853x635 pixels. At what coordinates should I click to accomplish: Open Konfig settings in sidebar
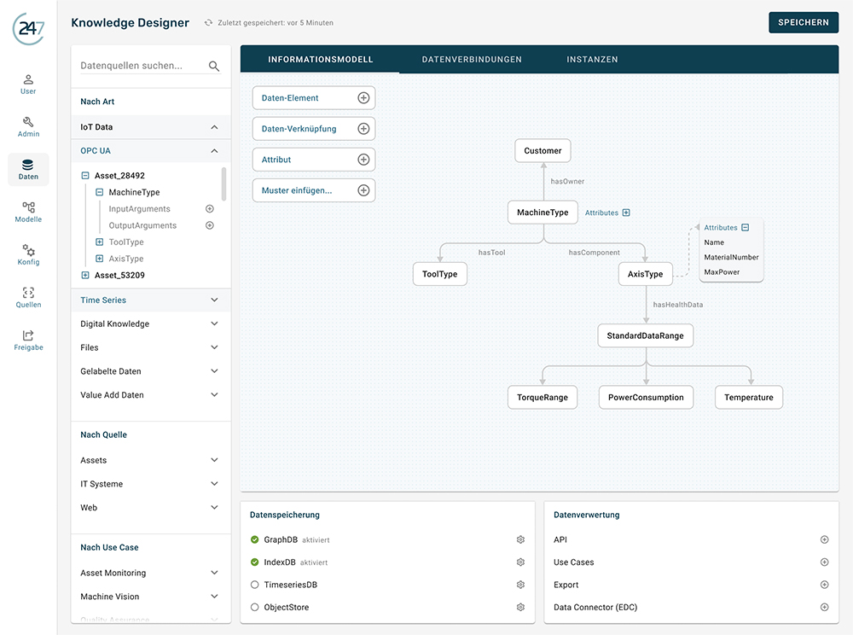pos(28,254)
